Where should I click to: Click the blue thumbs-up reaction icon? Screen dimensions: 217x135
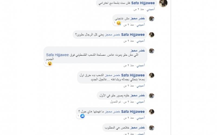(x=82, y=116)
